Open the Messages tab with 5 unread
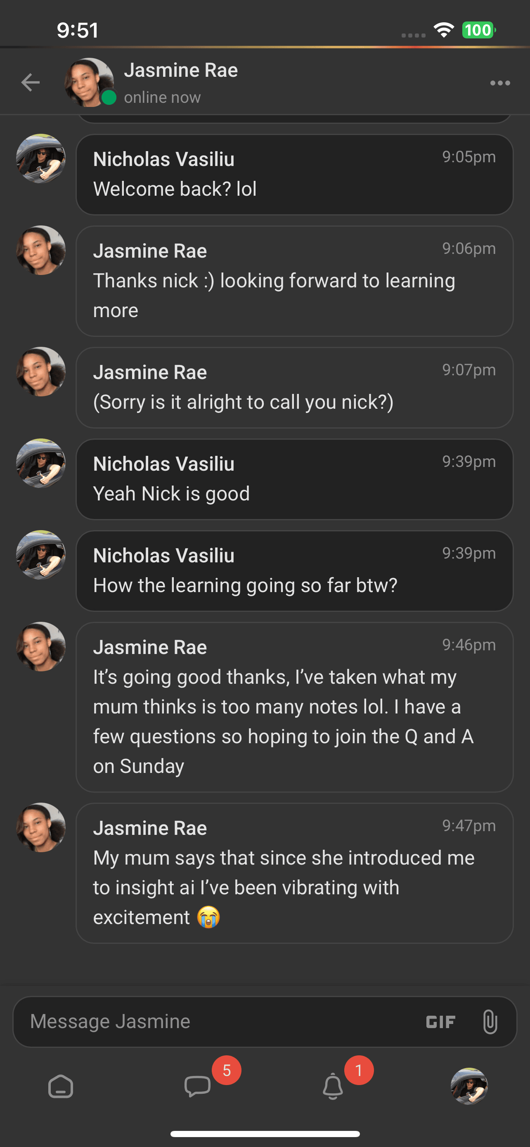Image resolution: width=530 pixels, height=1147 pixels. tap(198, 1086)
